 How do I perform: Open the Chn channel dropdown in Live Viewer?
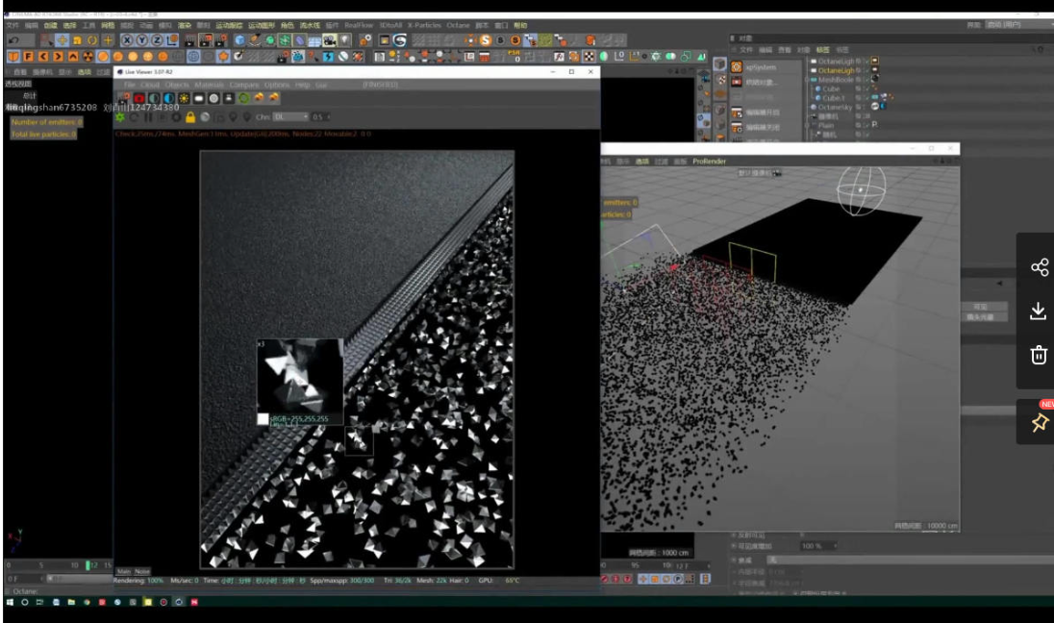(x=290, y=117)
